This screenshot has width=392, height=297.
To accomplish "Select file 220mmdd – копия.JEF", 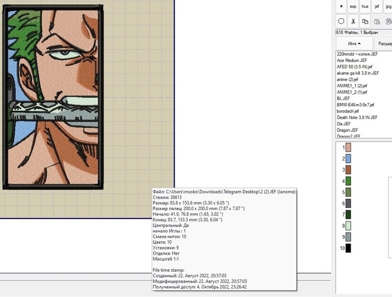I will coord(357,54).
